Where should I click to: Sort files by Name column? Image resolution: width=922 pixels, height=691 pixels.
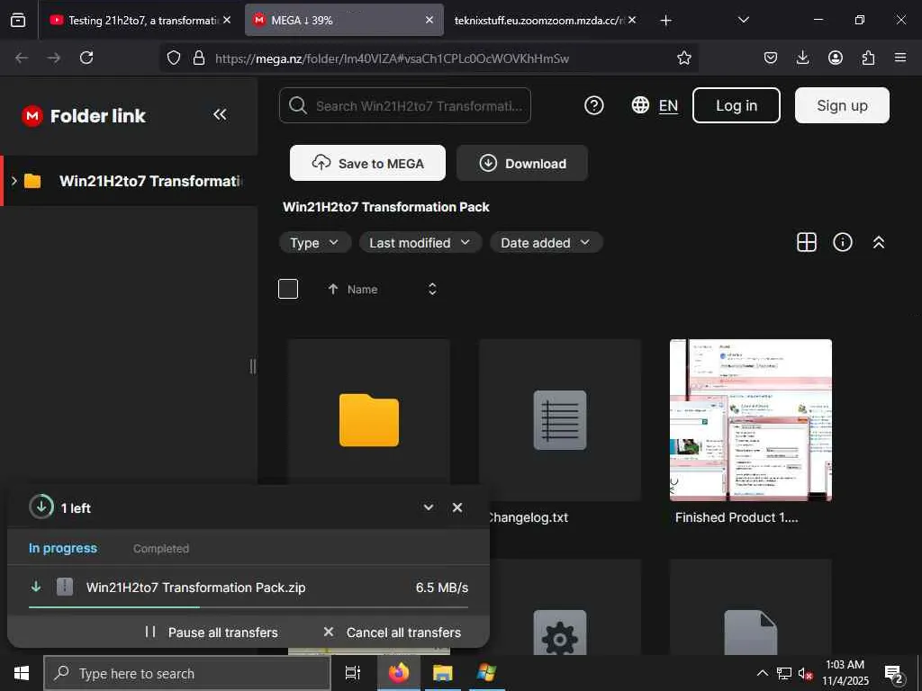coord(362,290)
